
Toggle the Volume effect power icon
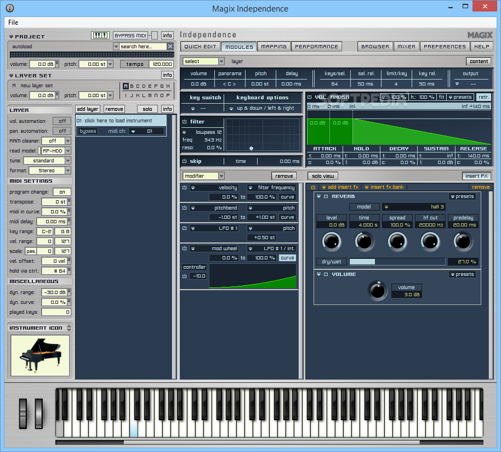(326, 274)
